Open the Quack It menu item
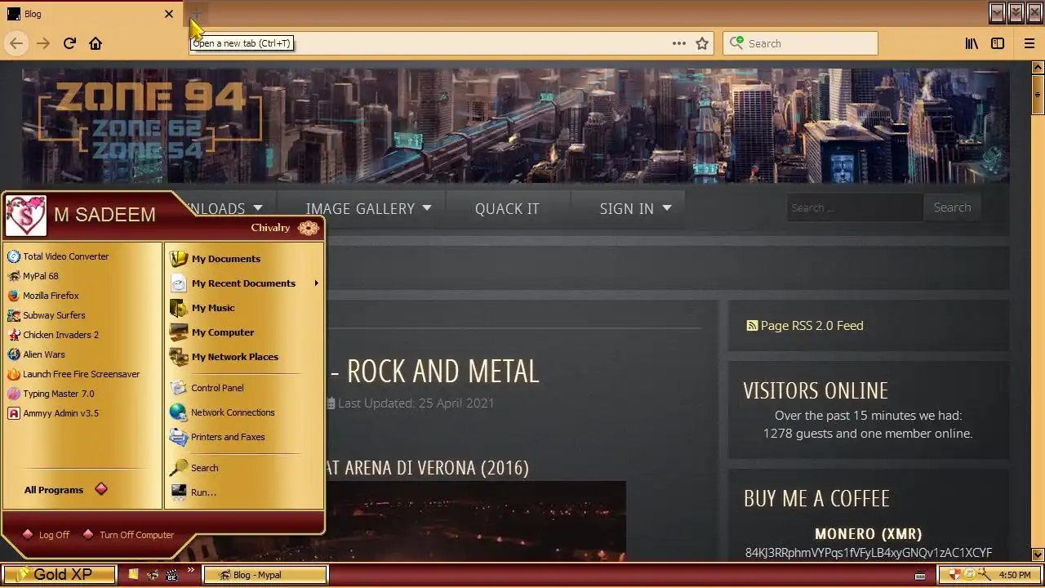The width and height of the screenshot is (1045, 588). [x=507, y=208]
